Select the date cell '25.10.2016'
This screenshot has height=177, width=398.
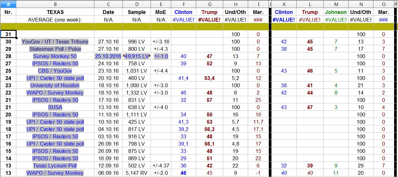tap(108, 56)
